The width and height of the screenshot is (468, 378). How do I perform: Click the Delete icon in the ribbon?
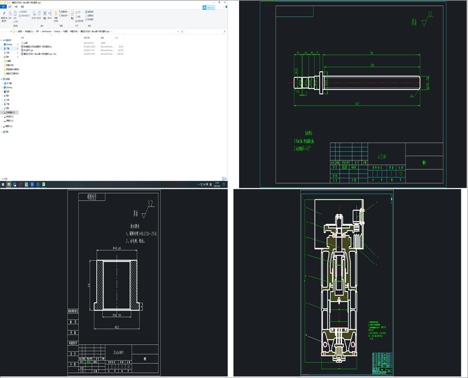pos(44,13)
